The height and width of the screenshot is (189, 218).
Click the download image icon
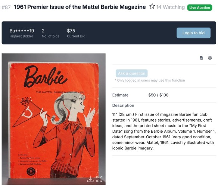pyautogui.click(x=90, y=179)
